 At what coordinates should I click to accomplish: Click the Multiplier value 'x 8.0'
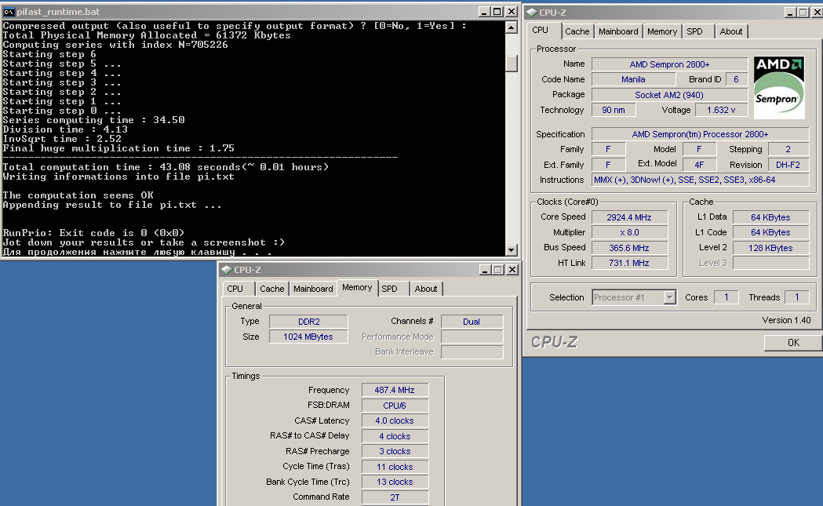(629, 232)
